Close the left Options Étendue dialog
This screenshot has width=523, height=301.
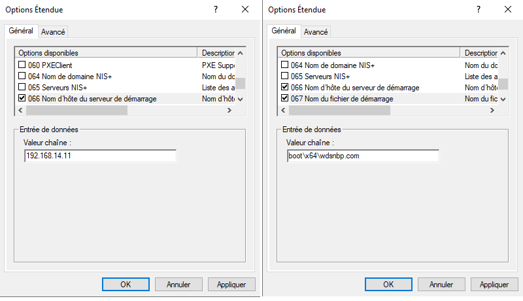point(245,10)
